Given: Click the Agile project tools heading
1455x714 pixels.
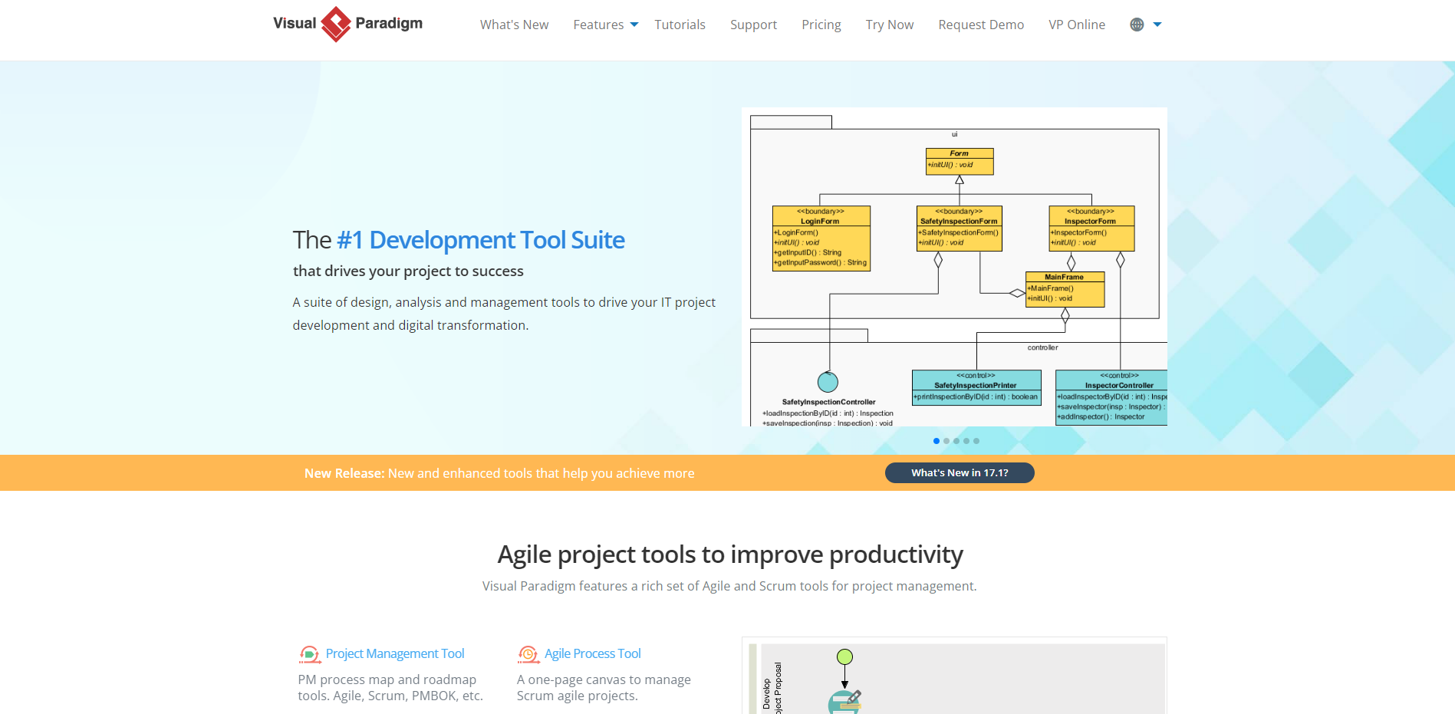Looking at the screenshot, I should (730, 554).
